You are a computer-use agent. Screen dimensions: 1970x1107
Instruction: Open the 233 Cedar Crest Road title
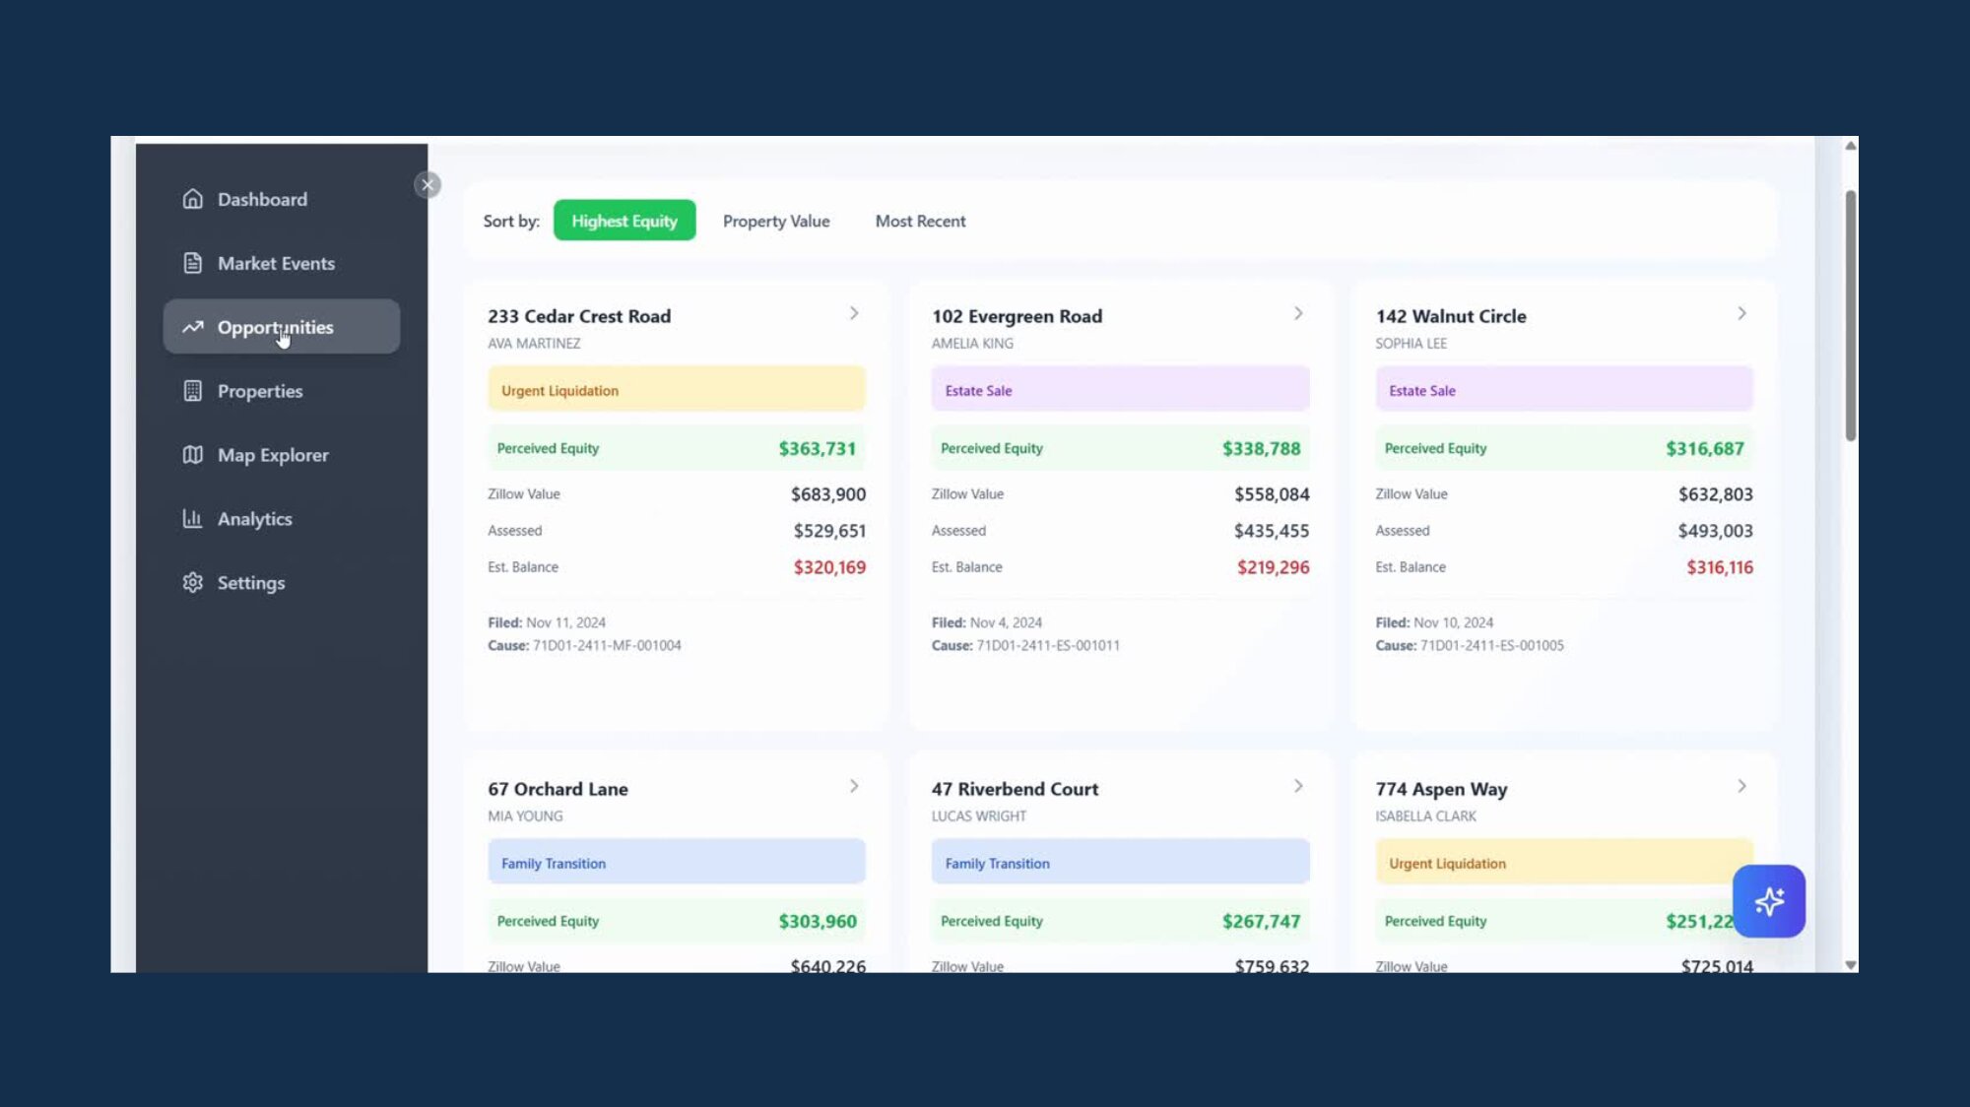click(579, 316)
